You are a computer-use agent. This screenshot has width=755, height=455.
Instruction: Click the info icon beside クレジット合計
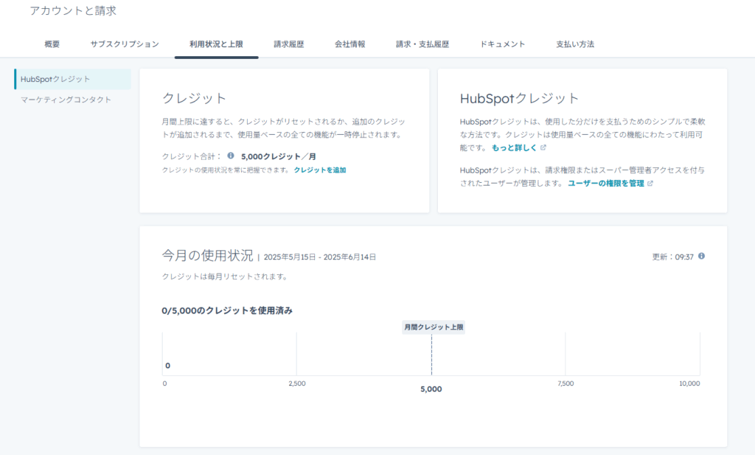point(231,156)
